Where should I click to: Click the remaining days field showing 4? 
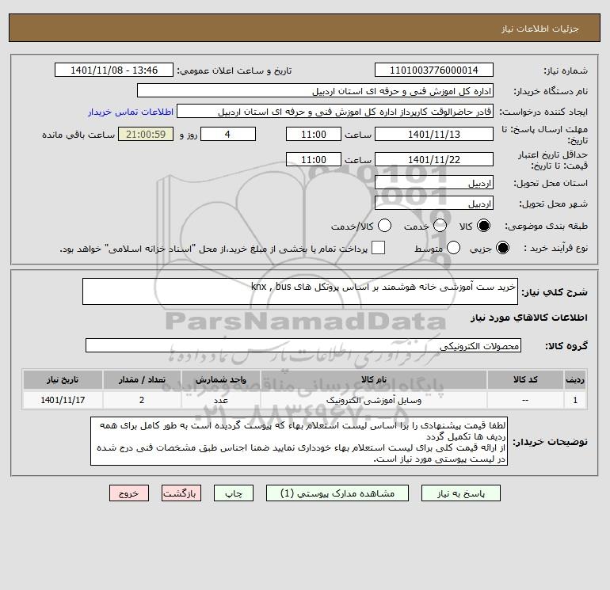(x=228, y=134)
